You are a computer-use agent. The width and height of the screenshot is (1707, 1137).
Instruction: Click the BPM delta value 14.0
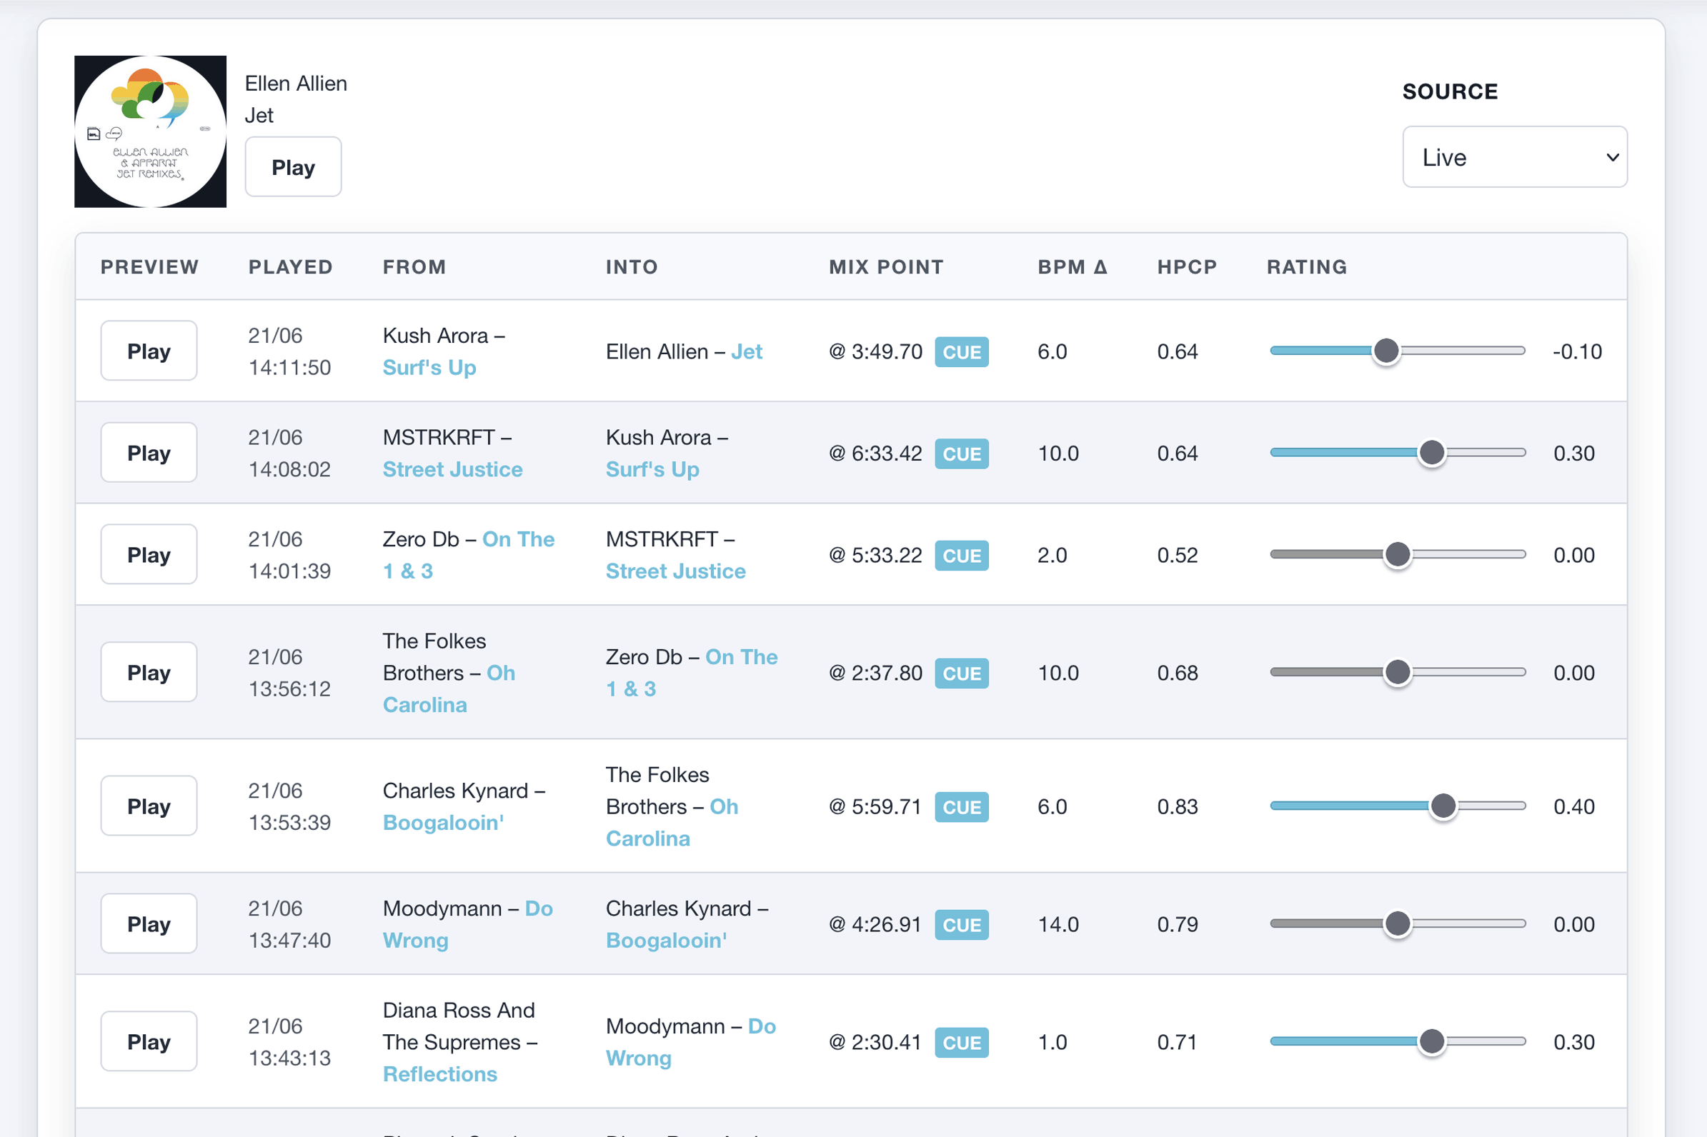[x=1057, y=925]
